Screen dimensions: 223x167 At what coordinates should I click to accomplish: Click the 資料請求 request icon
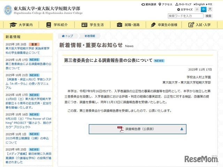click(143, 5)
